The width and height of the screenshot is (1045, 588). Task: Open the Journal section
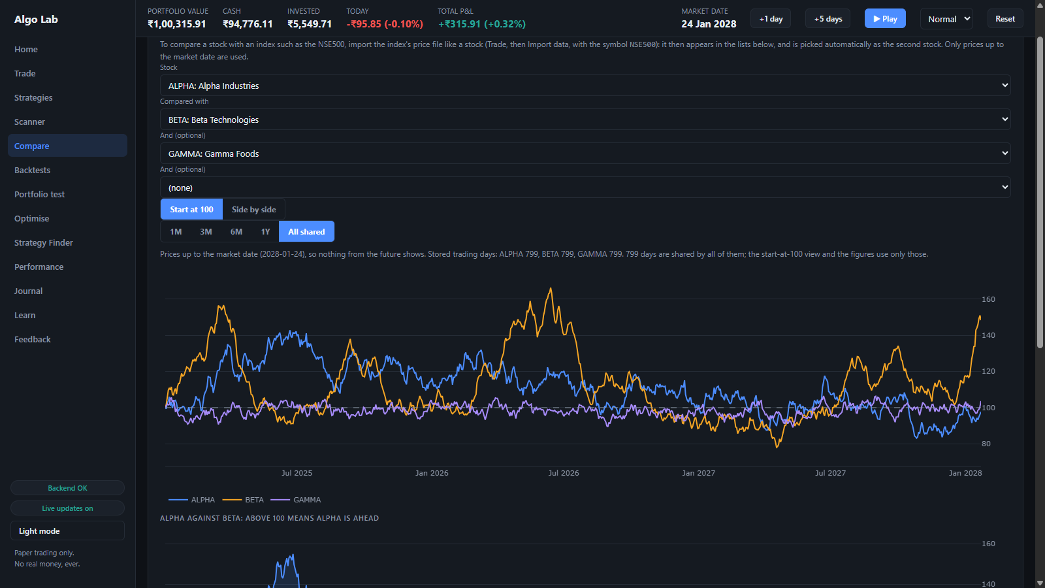(67, 291)
